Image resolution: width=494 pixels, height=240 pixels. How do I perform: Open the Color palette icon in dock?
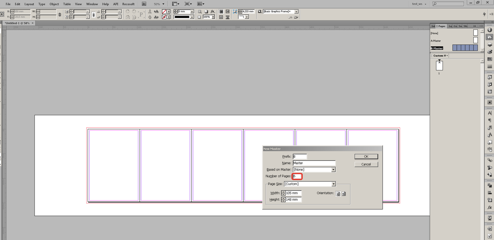pyautogui.click(x=489, y=52)
